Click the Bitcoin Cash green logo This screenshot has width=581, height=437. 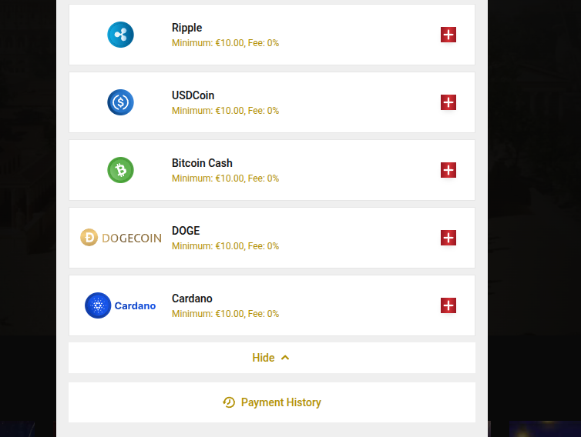point(120,170)
